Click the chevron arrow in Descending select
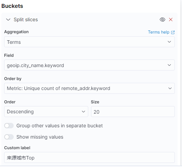Image resolution: width=182 pixels, height=167 pixels. click(83, 112)
